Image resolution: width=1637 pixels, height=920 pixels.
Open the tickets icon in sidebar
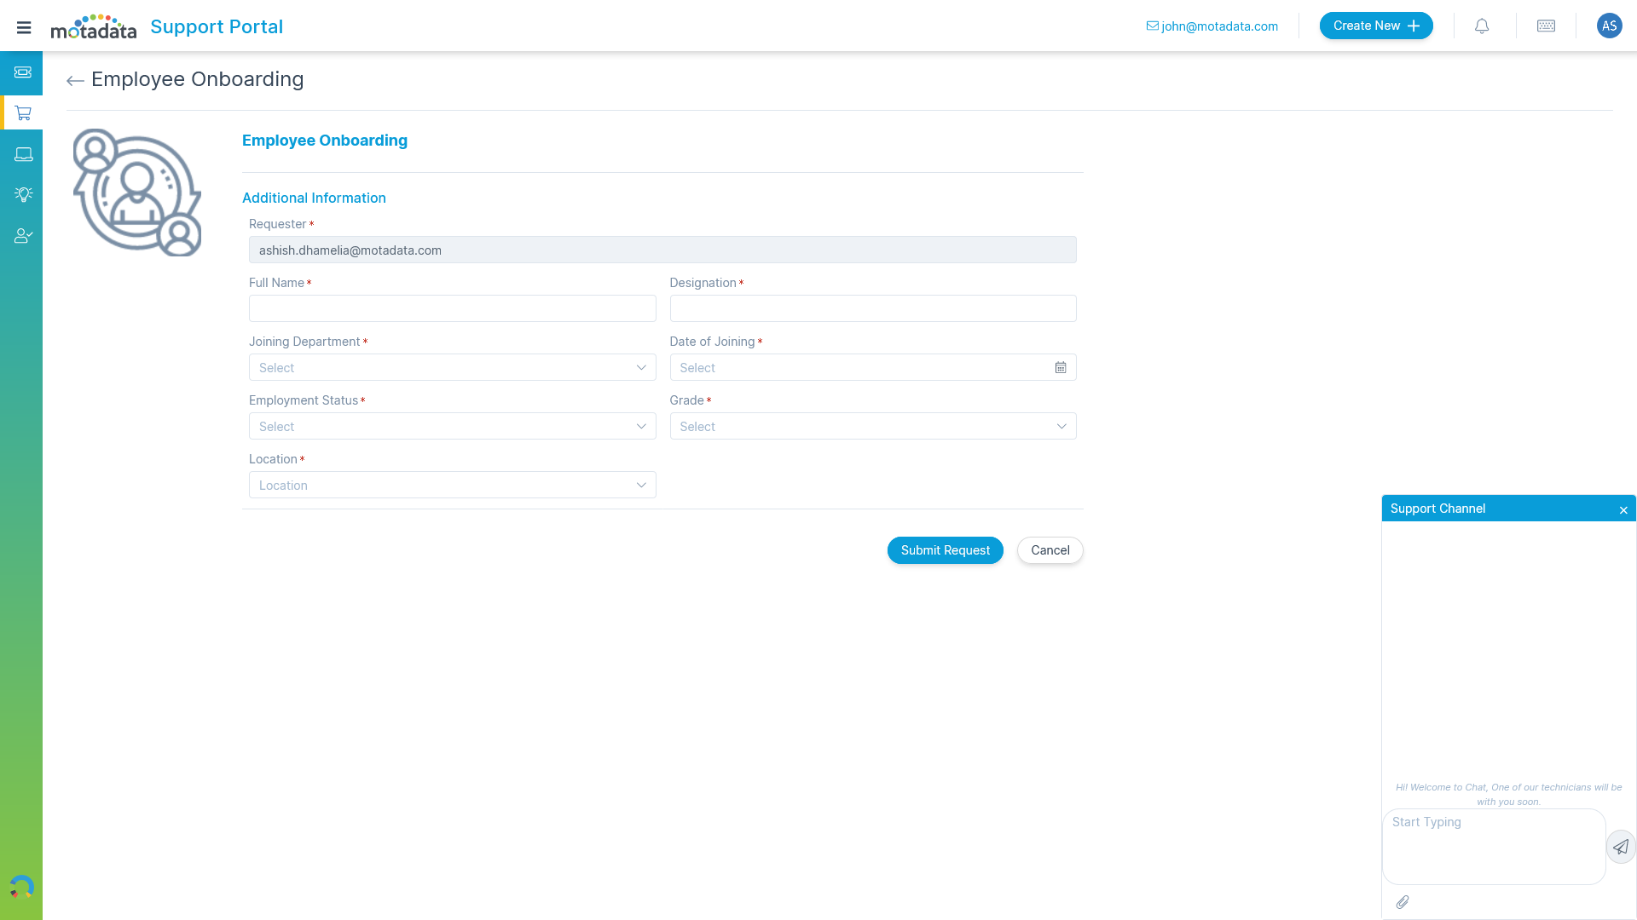pyautogui.click(x=23, y=72)
